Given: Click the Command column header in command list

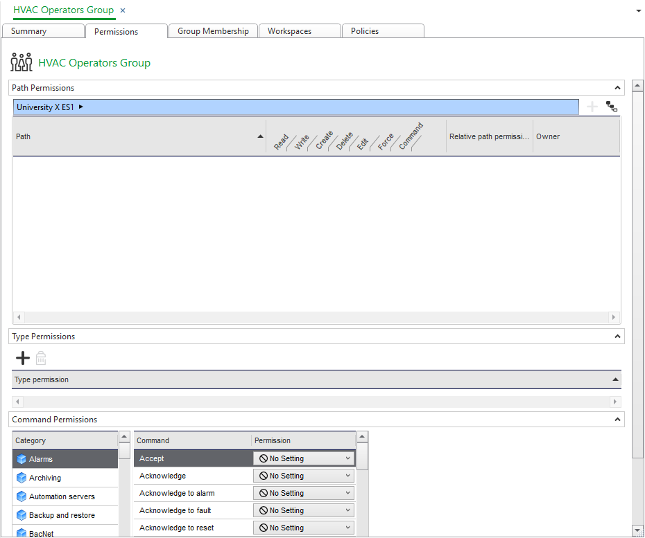Looking at the screenshot, I should 193,440.
